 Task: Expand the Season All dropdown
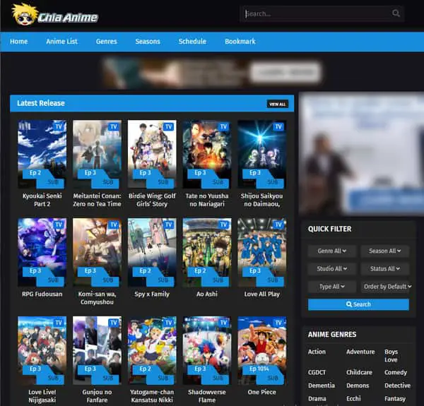[x=385, y=251]
